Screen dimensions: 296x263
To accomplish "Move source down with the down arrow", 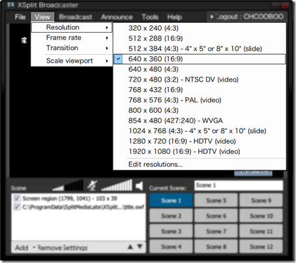I will point(140,247).
